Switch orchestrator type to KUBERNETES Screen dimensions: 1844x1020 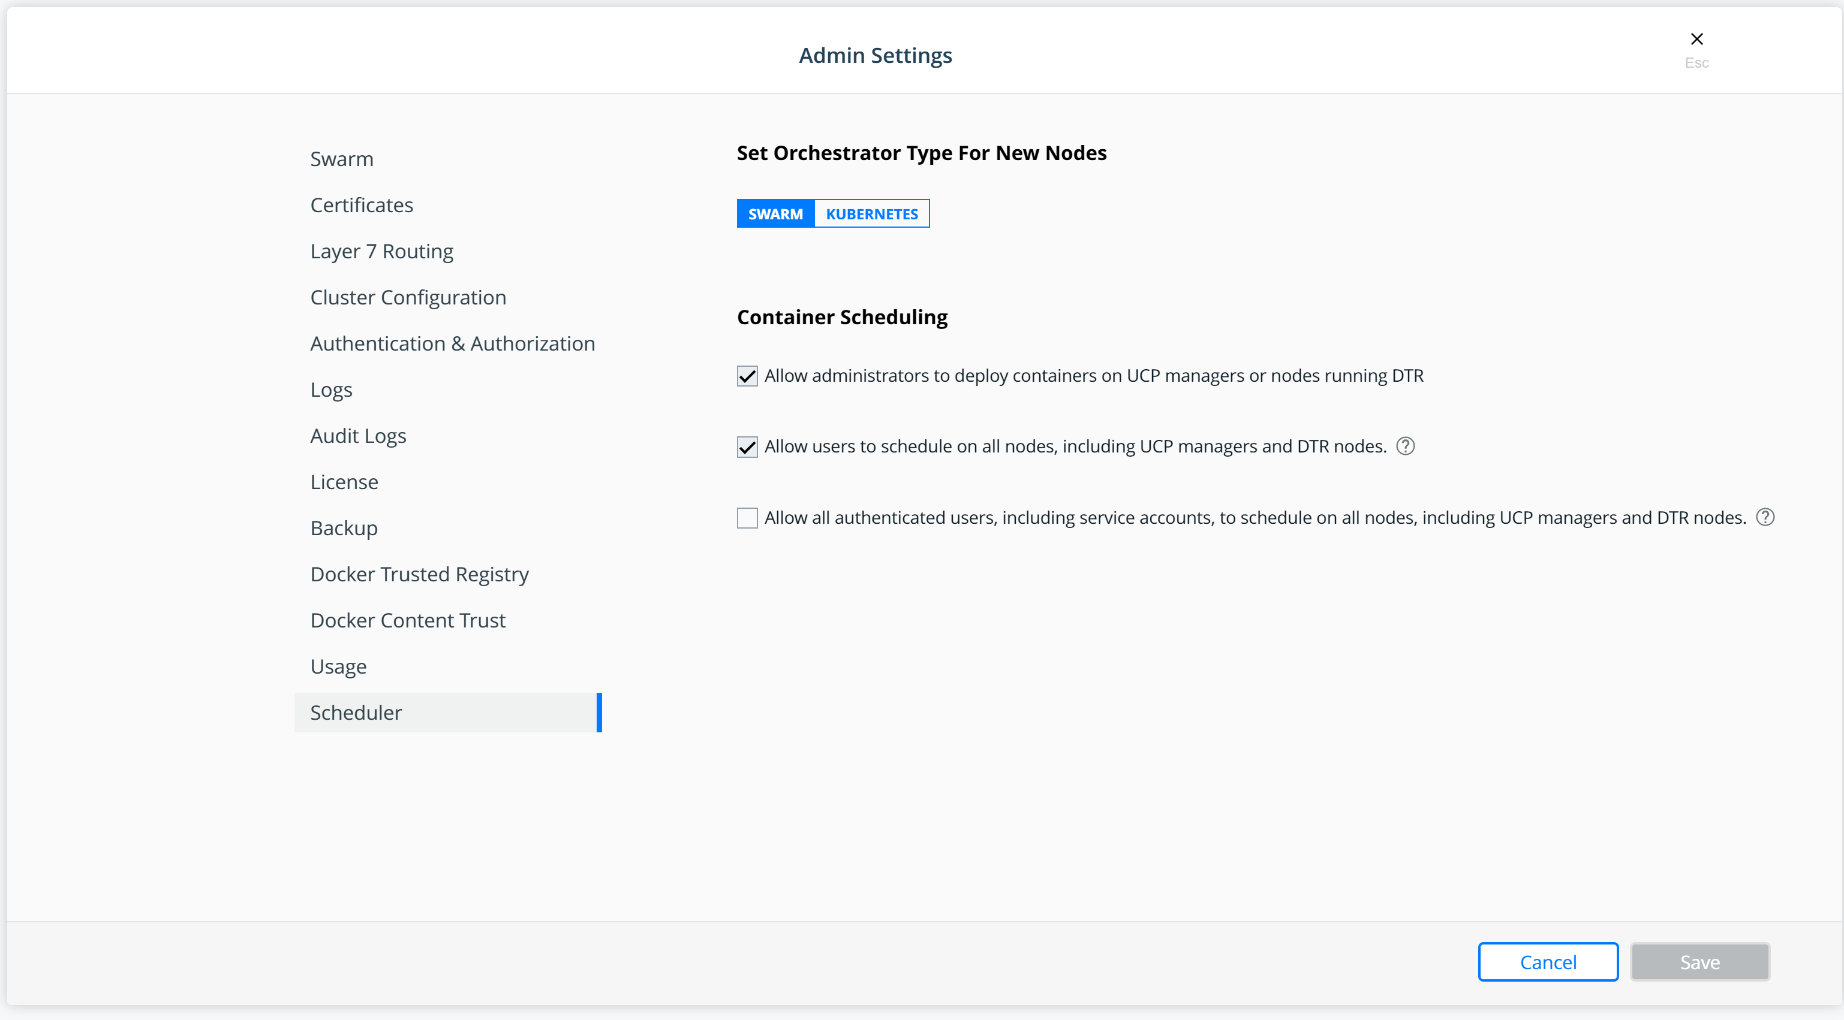pyautogui.click(x=871, y=214)
